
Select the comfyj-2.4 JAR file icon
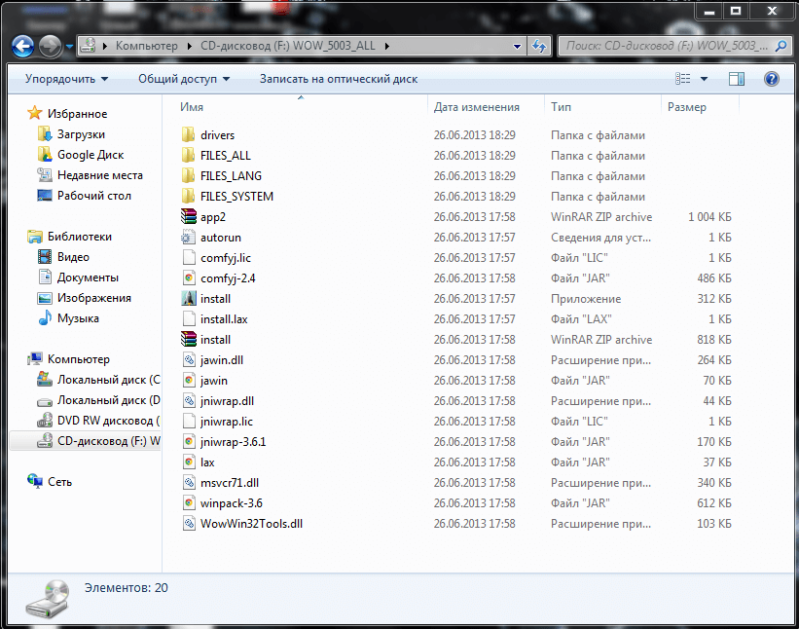click(x=189, y=278)
